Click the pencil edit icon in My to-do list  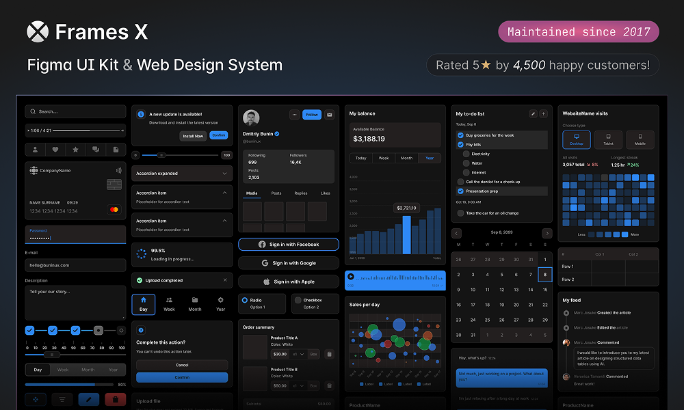533,113
